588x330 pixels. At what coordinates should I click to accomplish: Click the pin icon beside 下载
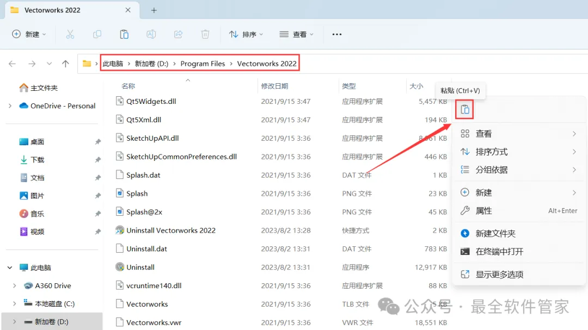pos(98,160)
